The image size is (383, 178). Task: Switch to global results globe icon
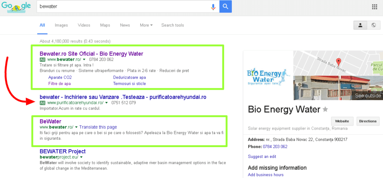click(x=373, y=25)
